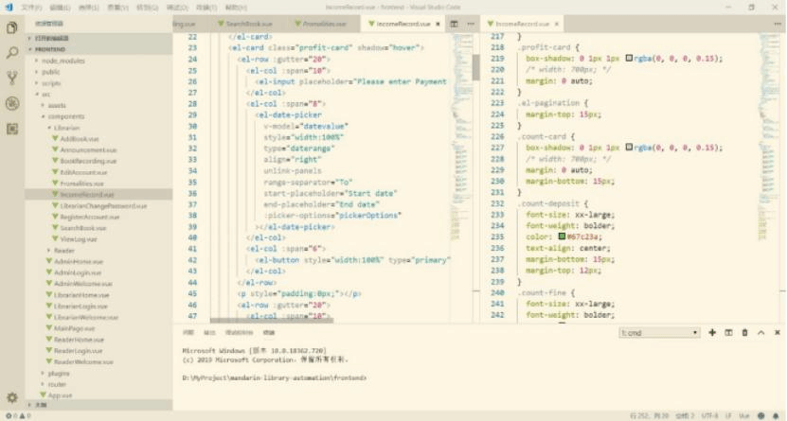Open the Search view in activity bar
The image size is (787, 421).
12,53
